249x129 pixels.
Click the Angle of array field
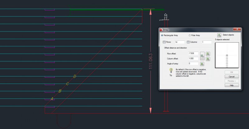[193, 63]
